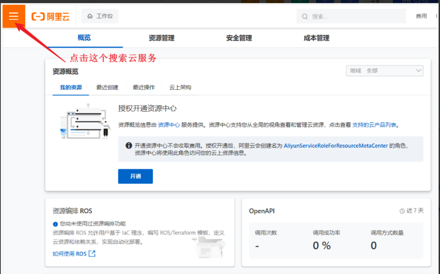Screen dimensions: 440x274
Task: Select the 云上架构 sub-tab
Action: 180,87
